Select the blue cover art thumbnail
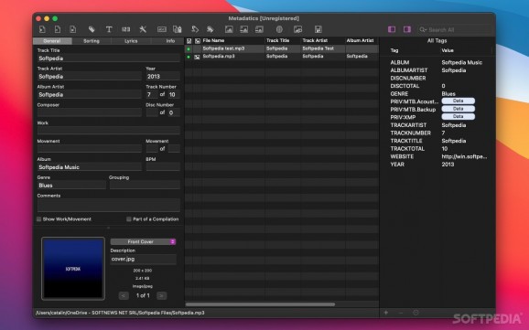This screenshot has width=529, height=330. tap(73, 269)
